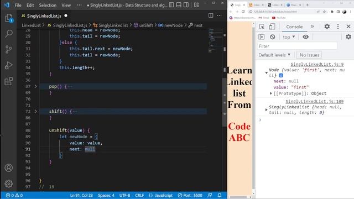Image resolution: width=354 pixels, height=199 pixels.
Task: Open SinglyLinkedList.js:109 source link
Action: click(315, 102)
